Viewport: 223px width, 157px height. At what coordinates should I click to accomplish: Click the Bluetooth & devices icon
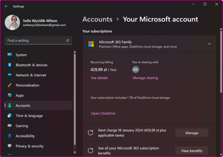click(10, 65)
